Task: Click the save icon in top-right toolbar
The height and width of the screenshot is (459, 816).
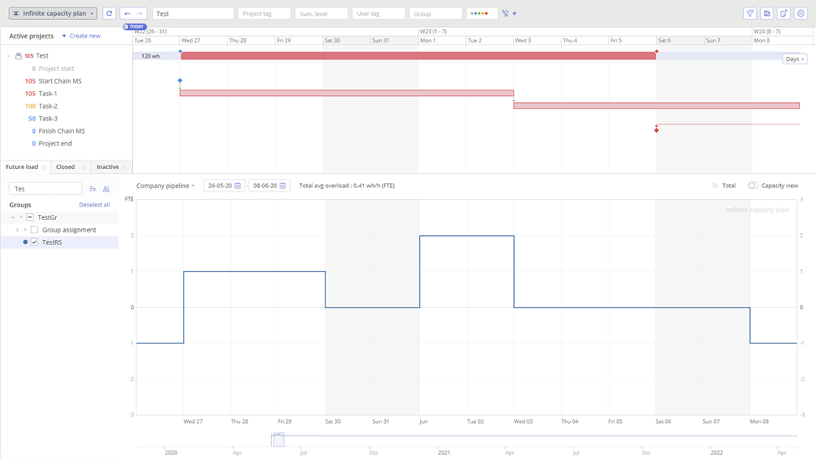Action: 767,13
